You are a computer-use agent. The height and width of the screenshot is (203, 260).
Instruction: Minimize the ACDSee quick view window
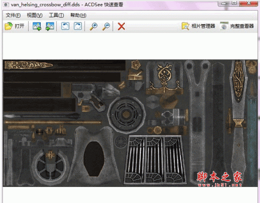point(224,3)
